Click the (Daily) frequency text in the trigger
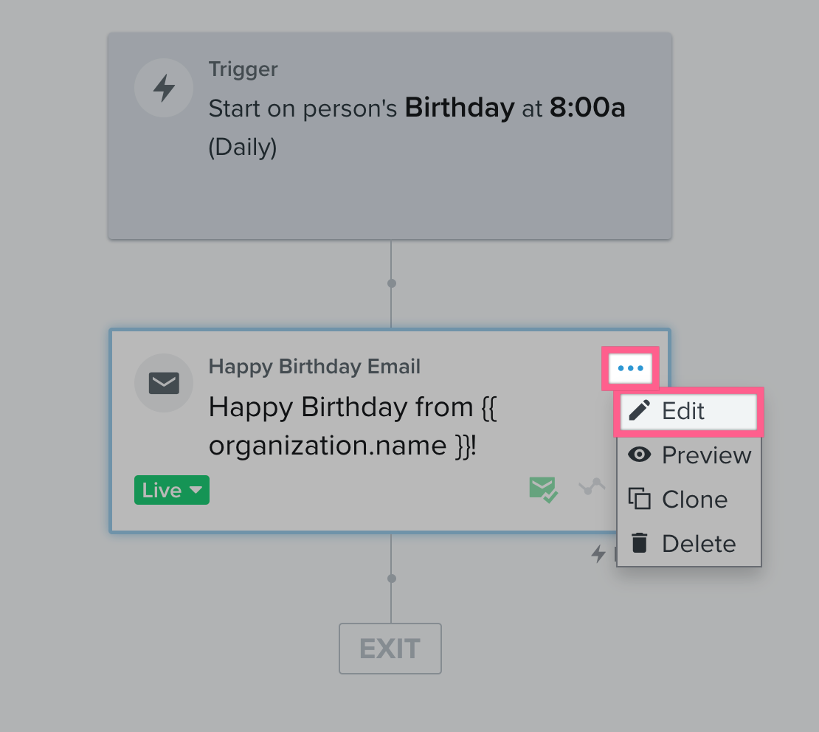This screenshot has width=819, height=732. [x=243, y=148]
